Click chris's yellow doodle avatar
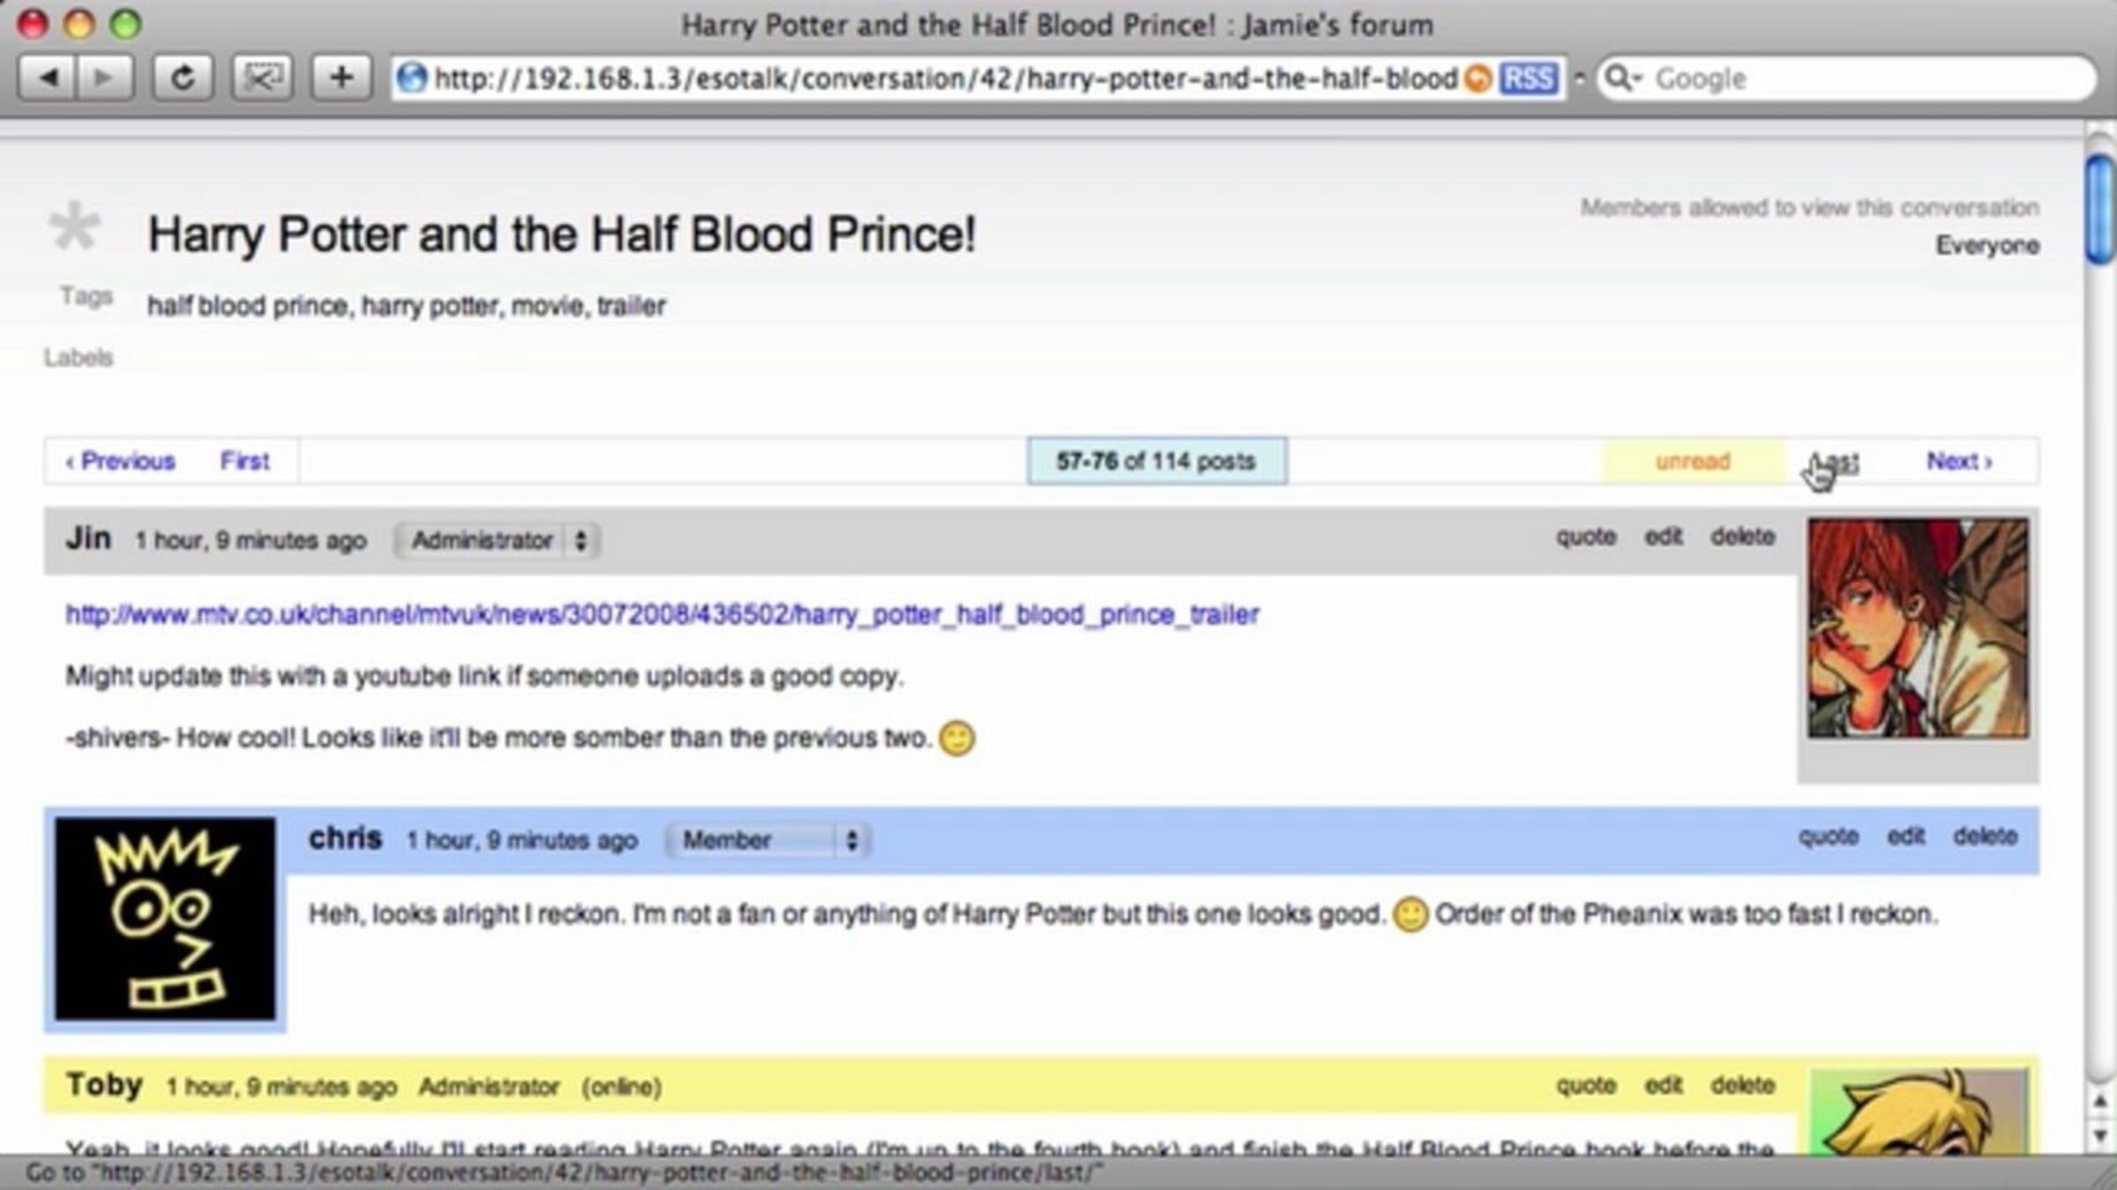 pos(165,919)
